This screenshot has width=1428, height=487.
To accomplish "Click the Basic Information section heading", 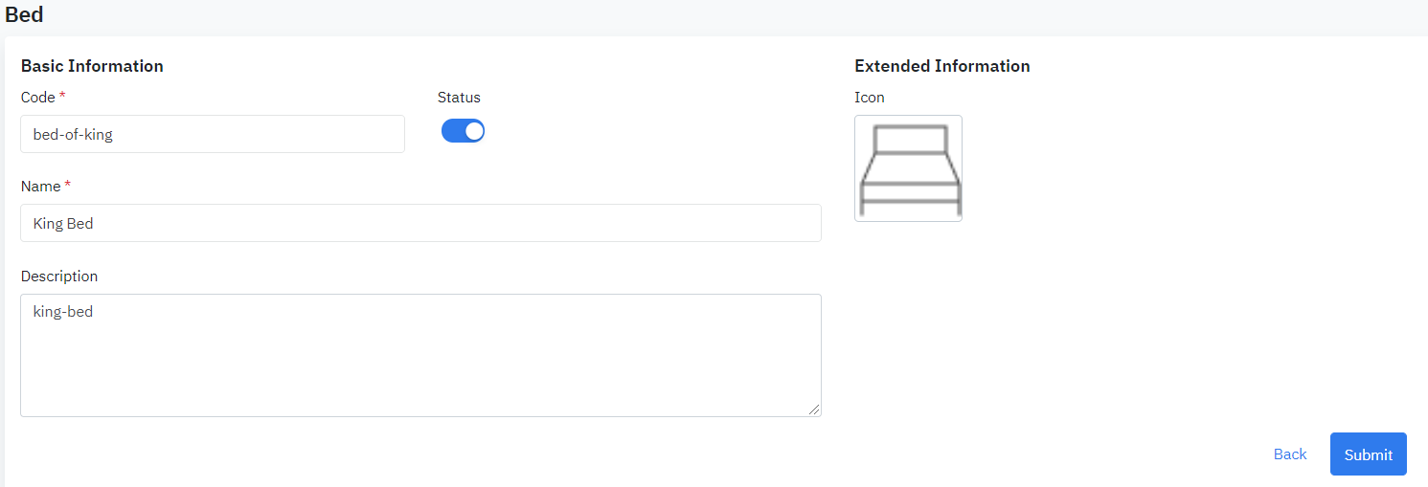I will [92, 66].
